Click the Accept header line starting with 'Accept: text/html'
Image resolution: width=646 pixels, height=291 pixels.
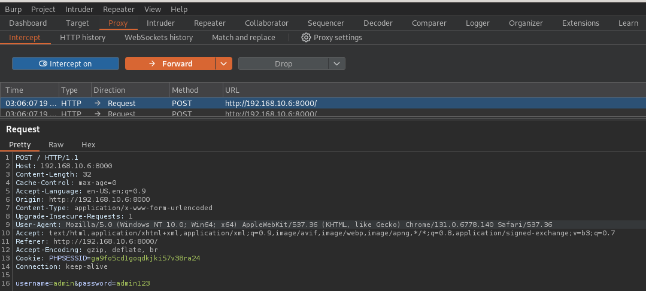tap(315, 233)
